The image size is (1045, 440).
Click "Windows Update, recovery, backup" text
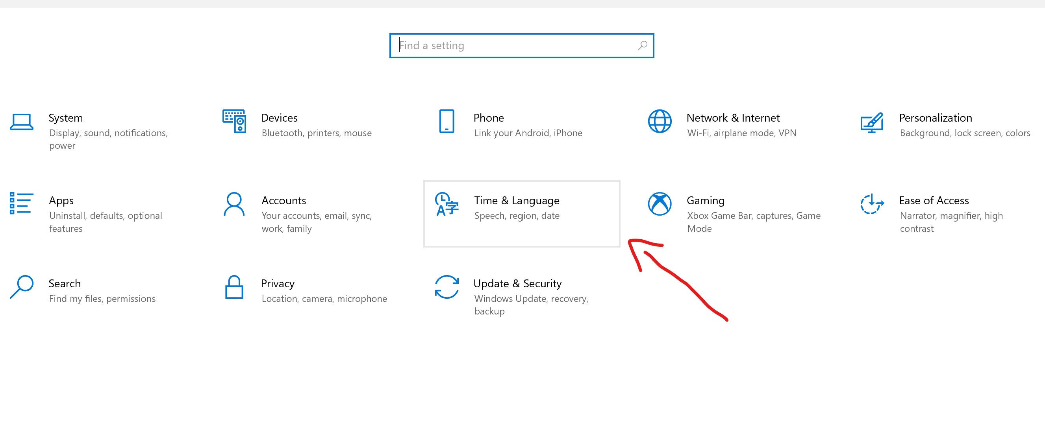coord(531,305)
